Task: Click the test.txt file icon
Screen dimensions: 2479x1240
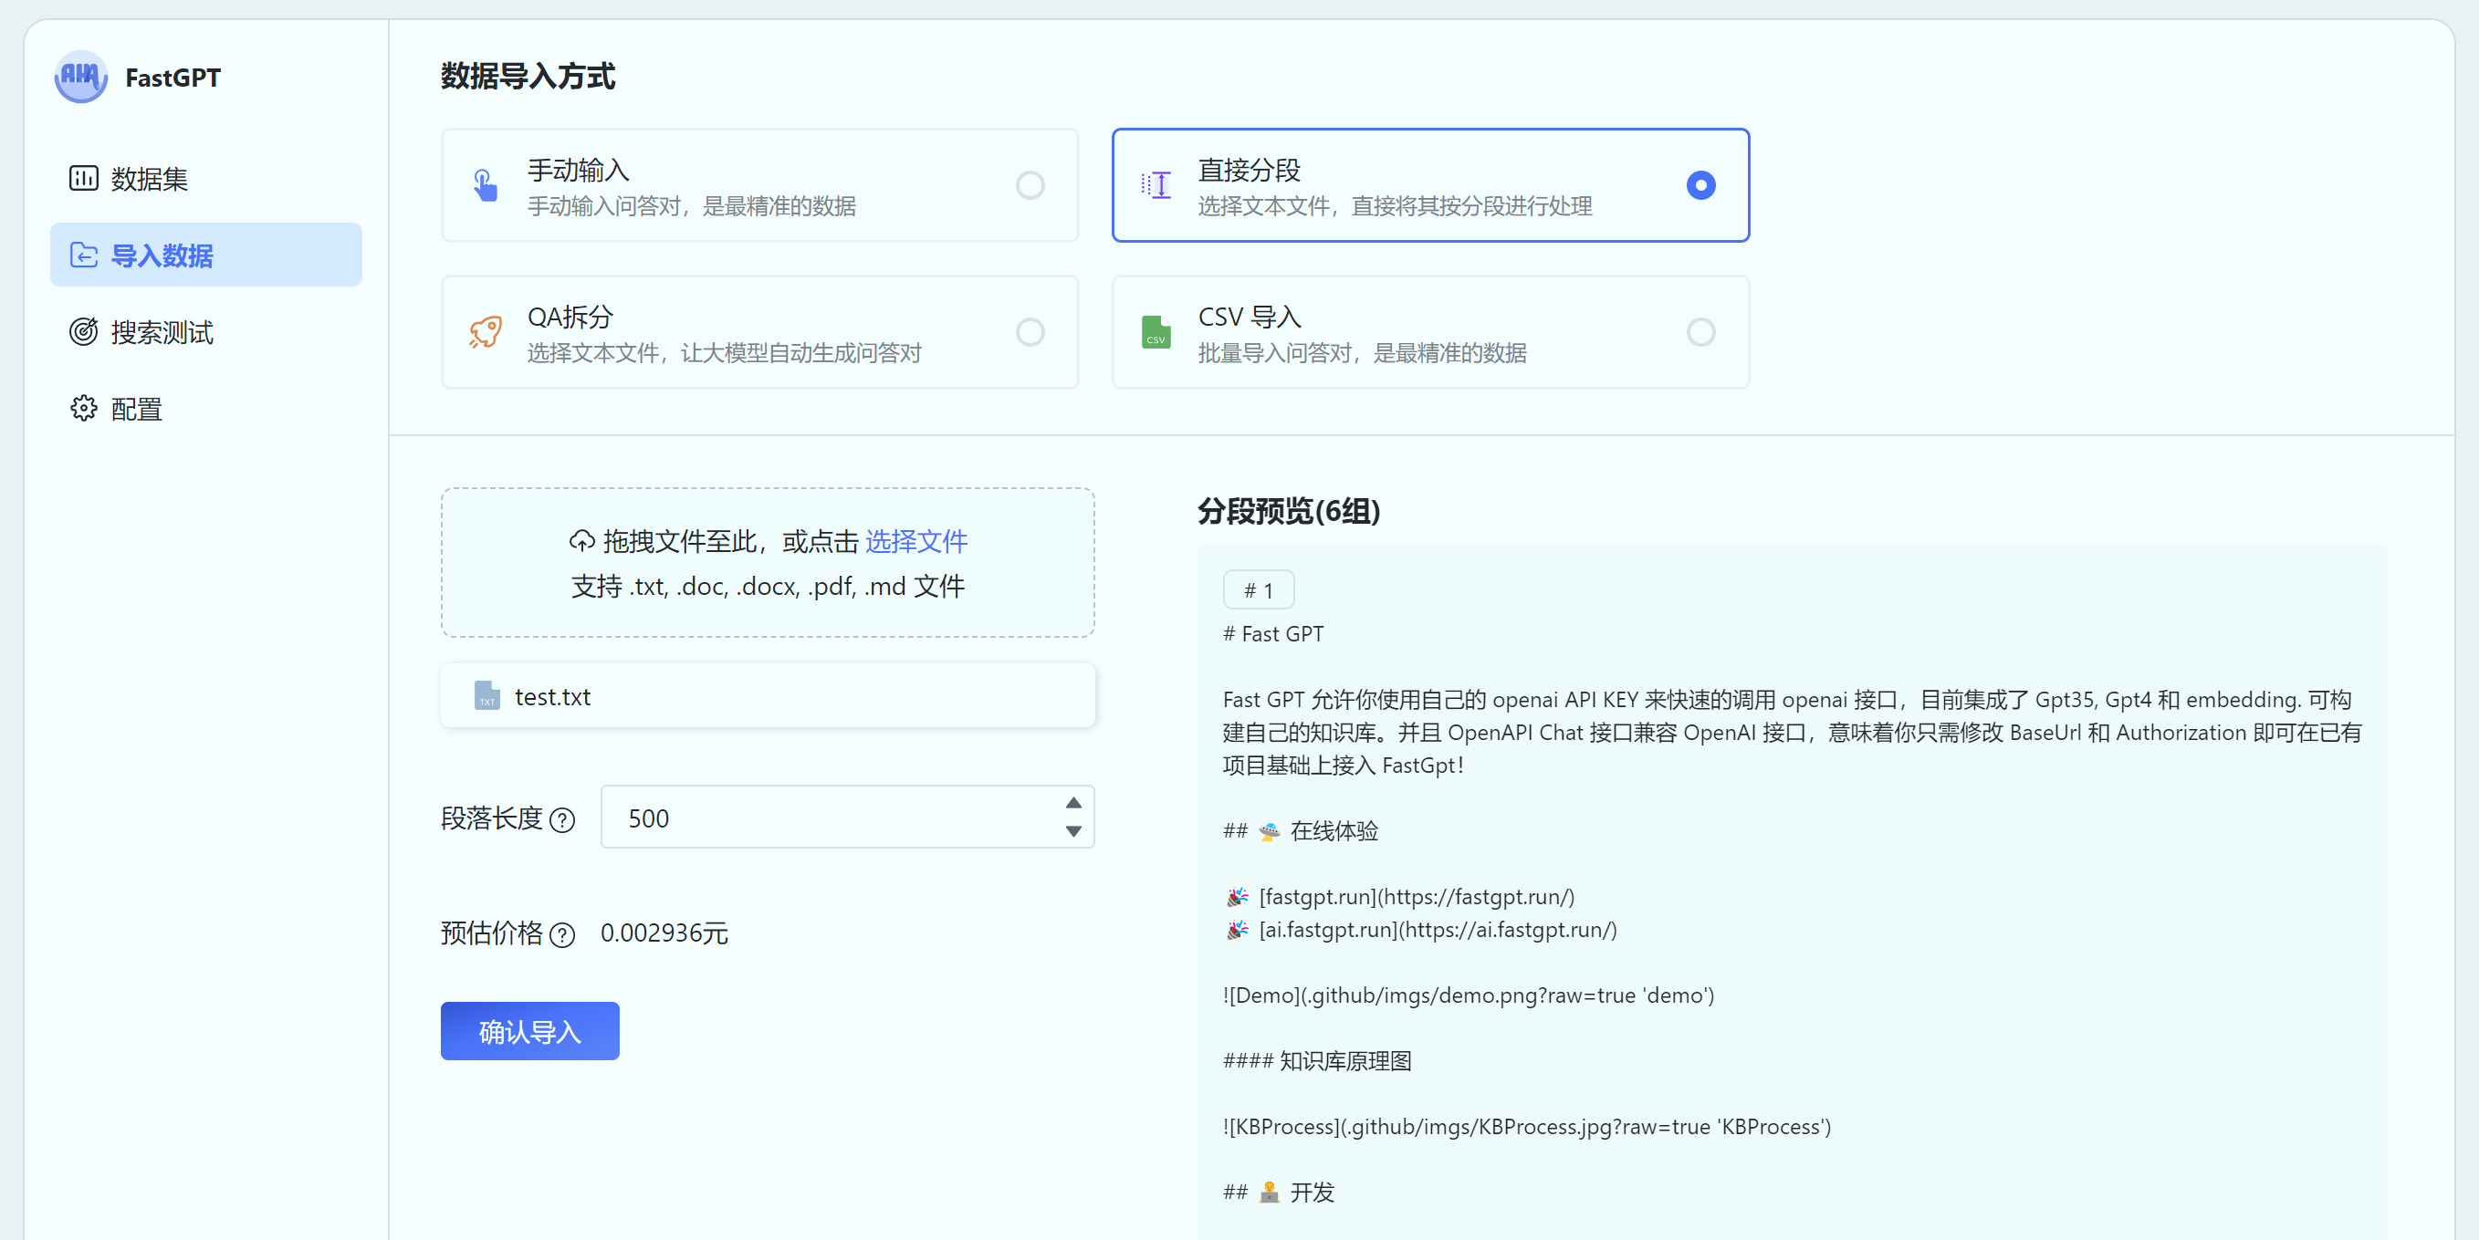Action: click(x=487, y=695)
